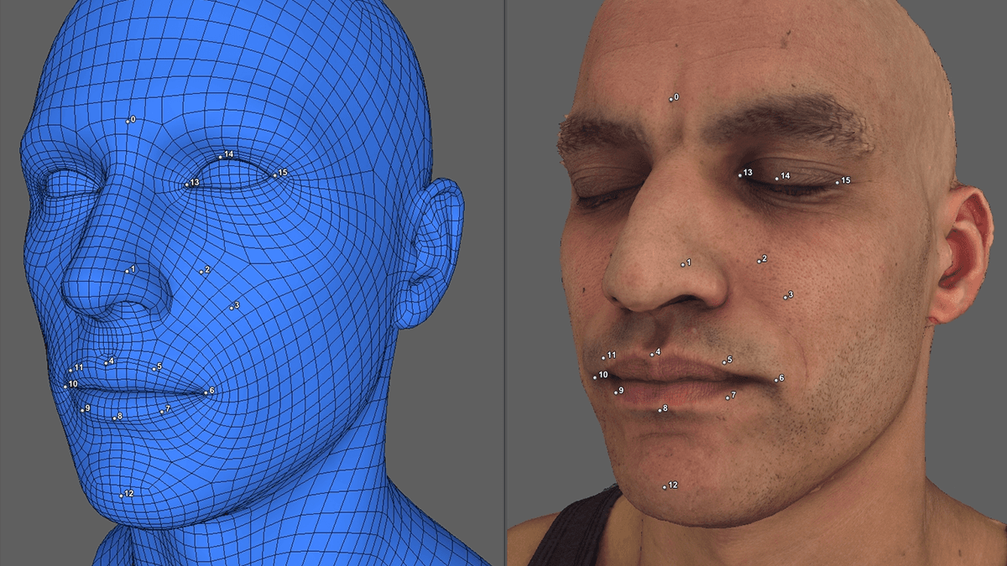Select point 10 on the wireframe model's lips
Screen dimensions: 1007x566
(65, 386)
